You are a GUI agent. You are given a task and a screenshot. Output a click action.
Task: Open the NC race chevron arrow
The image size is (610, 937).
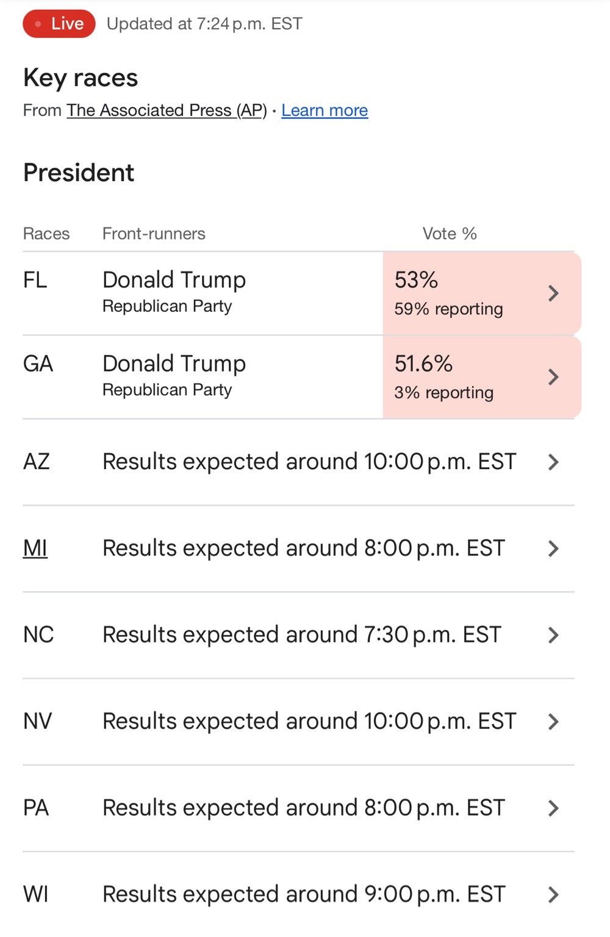[x=553, y=636]
